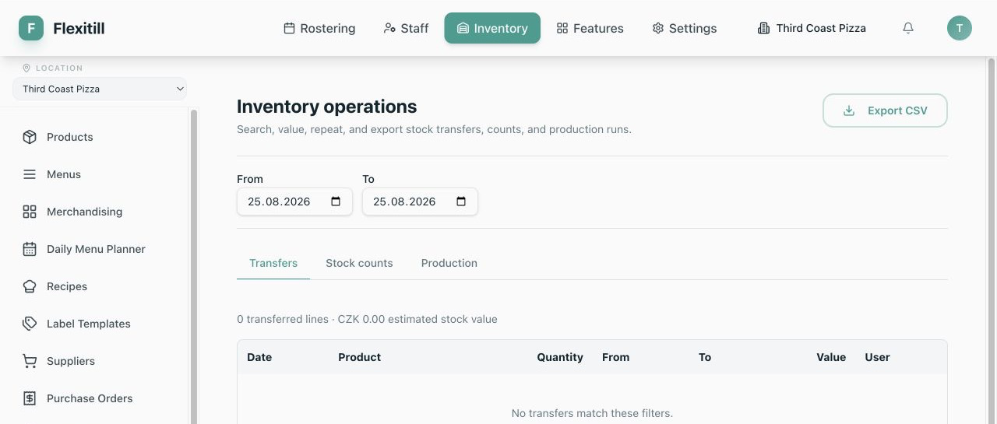
Task: Open Recipes sidebar label
Action: pyautogui.click(x=67, y=286)
